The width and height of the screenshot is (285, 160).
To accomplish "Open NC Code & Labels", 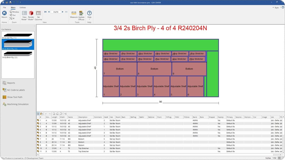I will (16, 90).
